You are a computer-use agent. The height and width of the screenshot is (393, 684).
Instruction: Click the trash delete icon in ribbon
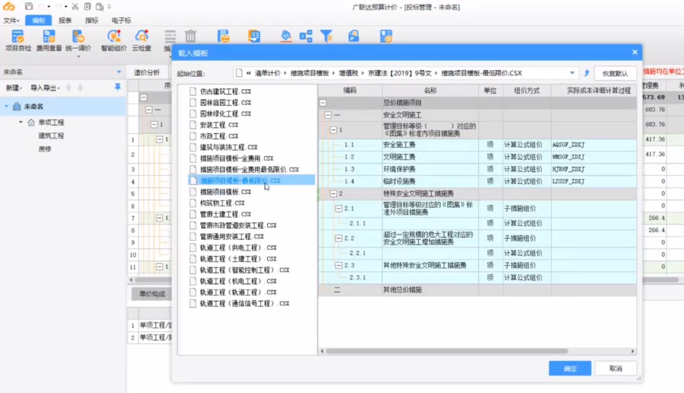pyautogui.click(x=190, y=36)
